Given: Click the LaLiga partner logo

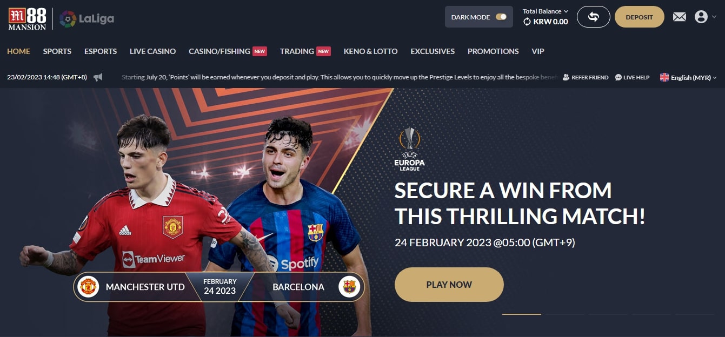Looking at the screenshot, I should pos(87,19).
